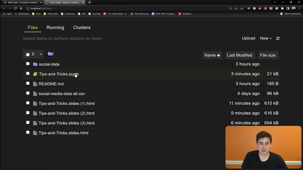Click the green notebook icon for Tips-and-Tricks.ipynb

(35, 74)
